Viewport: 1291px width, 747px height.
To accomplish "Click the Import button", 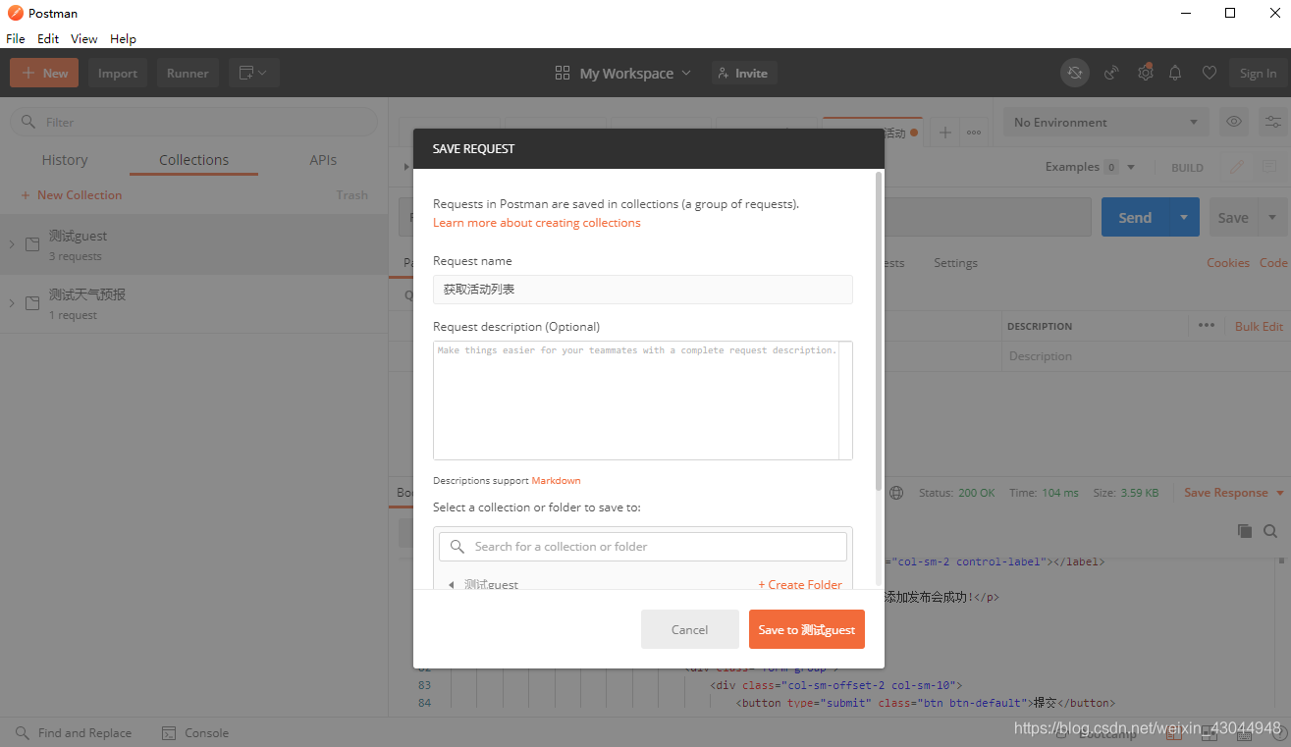I will 118,73.
